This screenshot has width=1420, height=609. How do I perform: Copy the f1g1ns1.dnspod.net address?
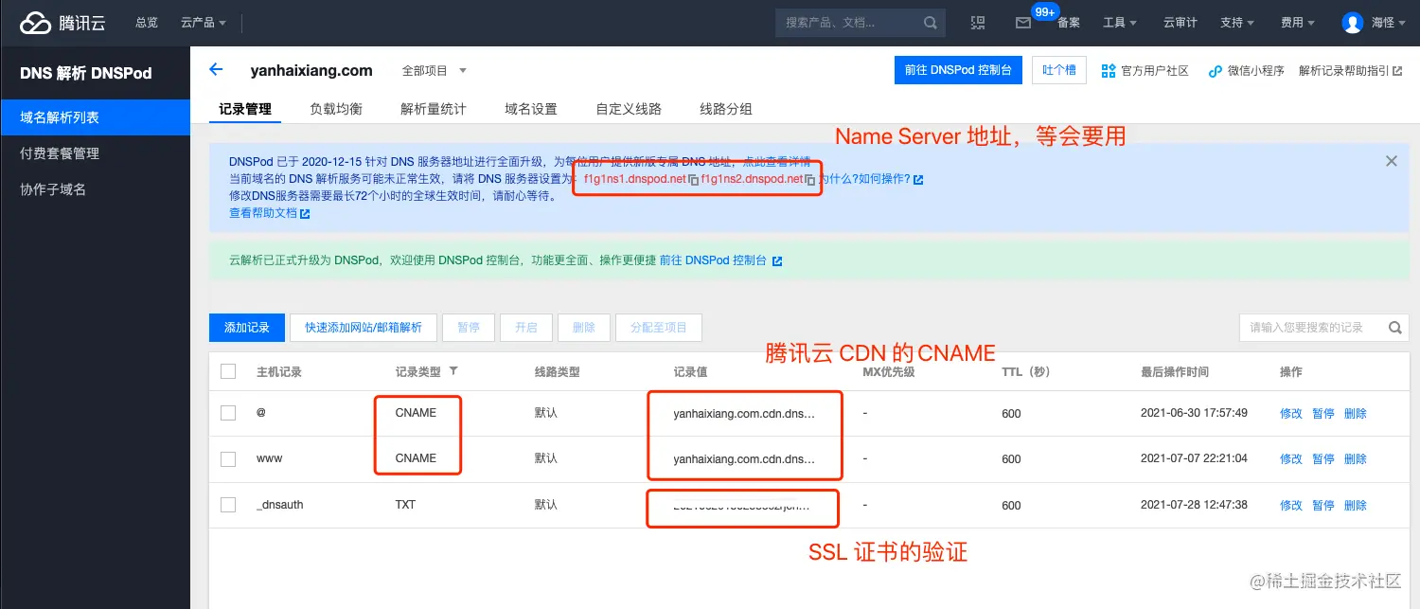point(694,180)
